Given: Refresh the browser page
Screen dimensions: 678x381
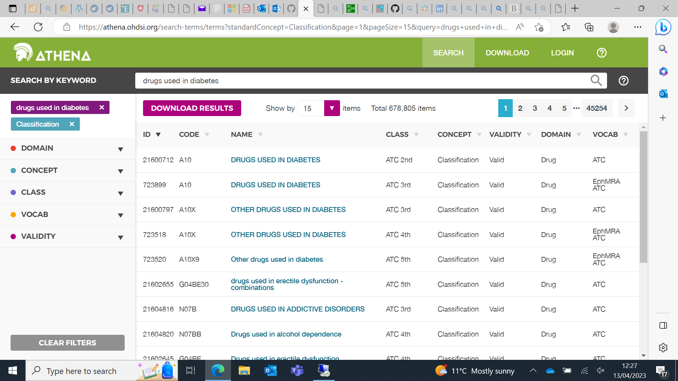Looking at the screenshot, I should pyautogui.click(x=38, y=27).
